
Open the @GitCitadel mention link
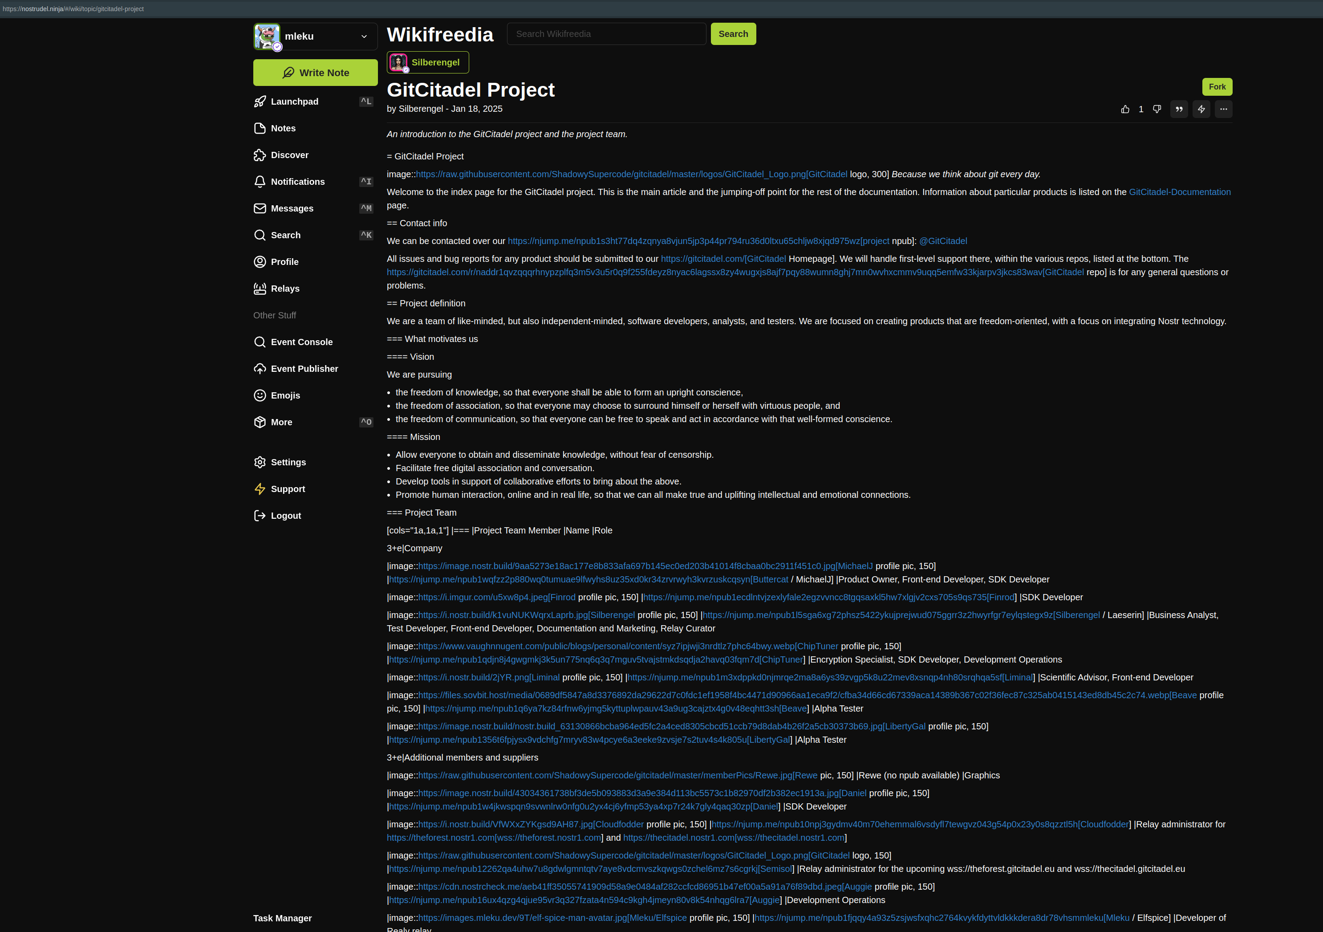pos(943,241)
